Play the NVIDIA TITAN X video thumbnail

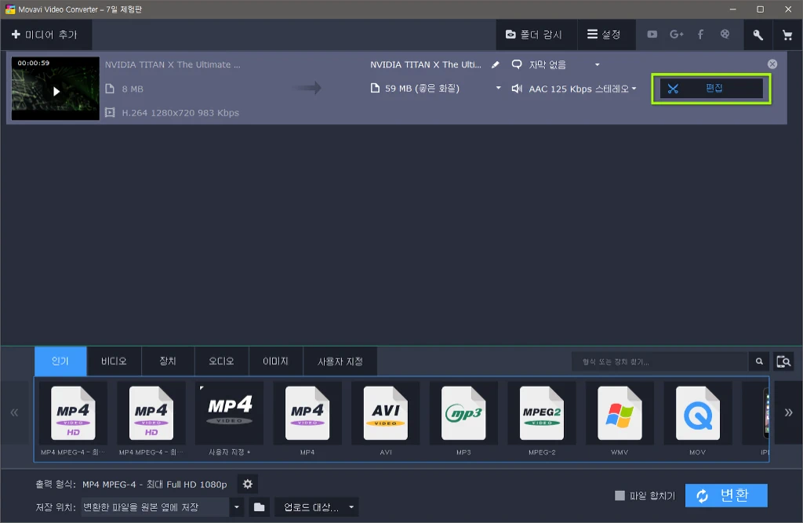(56, 91)
